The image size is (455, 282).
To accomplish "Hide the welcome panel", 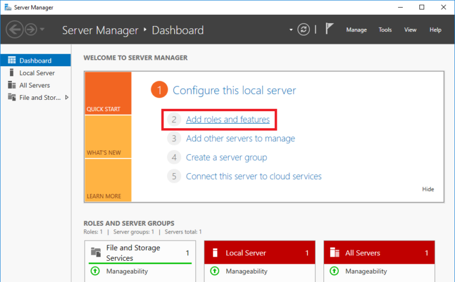I will (428, 189).
